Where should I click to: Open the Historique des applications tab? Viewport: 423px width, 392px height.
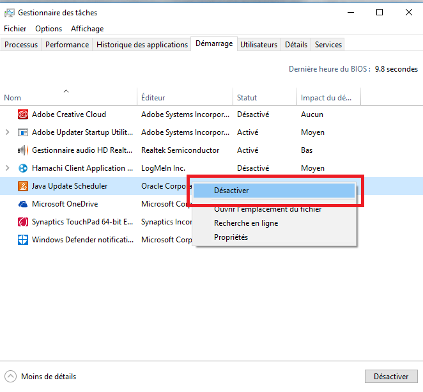142,45
